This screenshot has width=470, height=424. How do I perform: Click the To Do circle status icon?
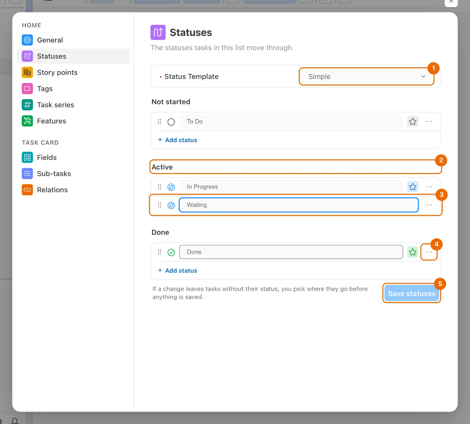[x=171, y=122]
